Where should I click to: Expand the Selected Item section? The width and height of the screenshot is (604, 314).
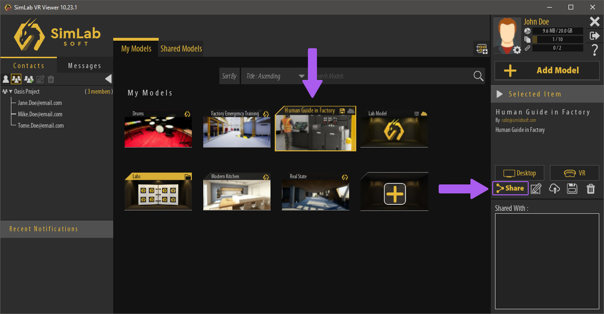tap(499, 94)
